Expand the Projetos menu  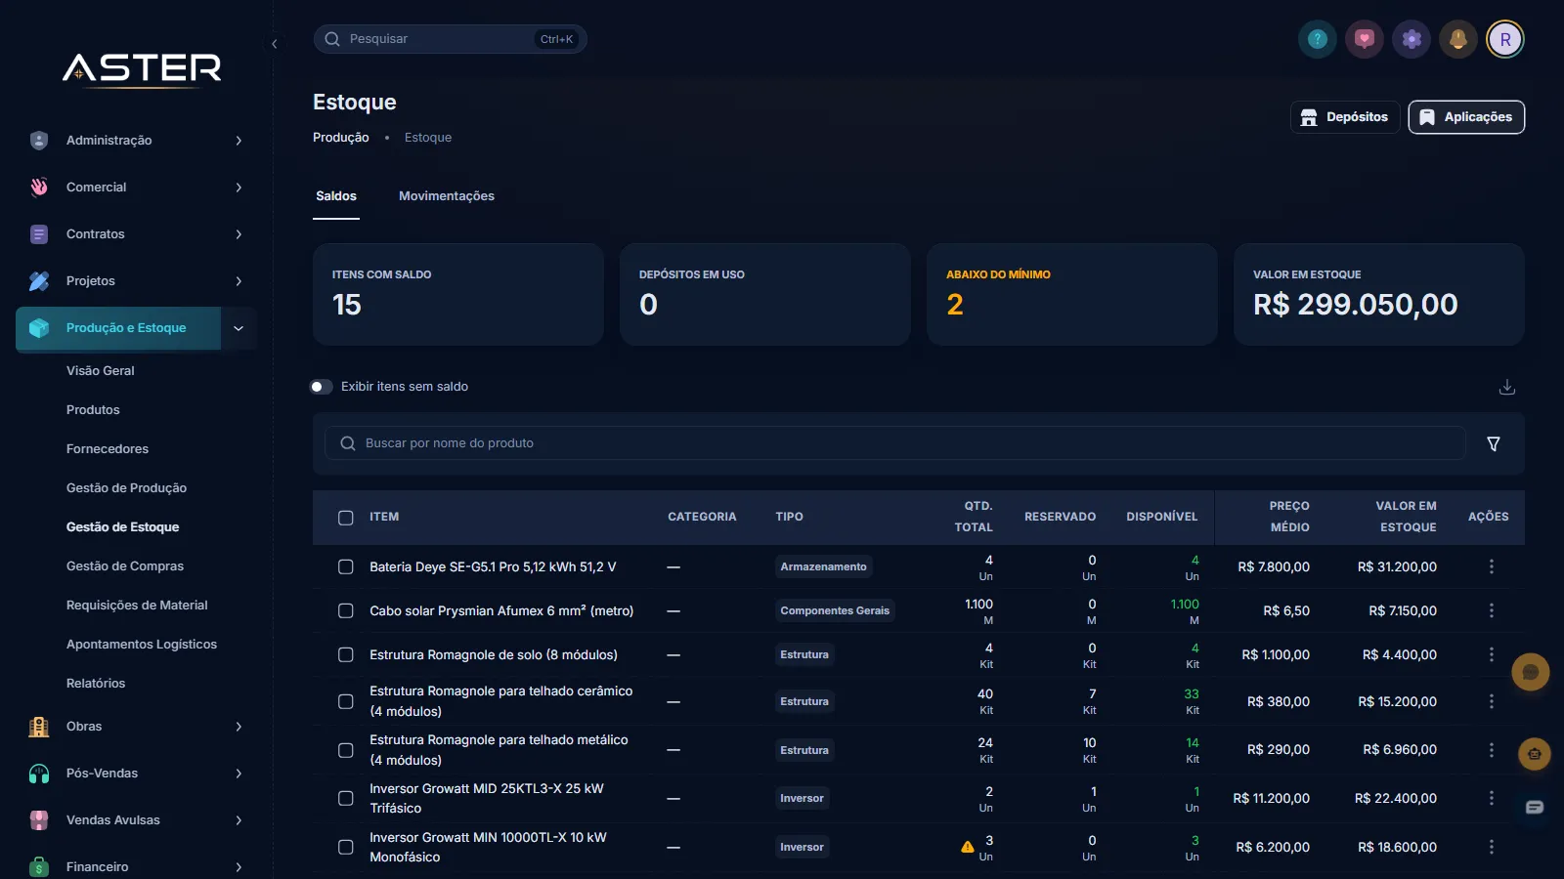(x=137, y=281)
